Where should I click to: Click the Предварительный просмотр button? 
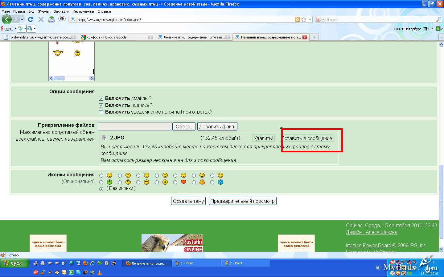point(242,201)
